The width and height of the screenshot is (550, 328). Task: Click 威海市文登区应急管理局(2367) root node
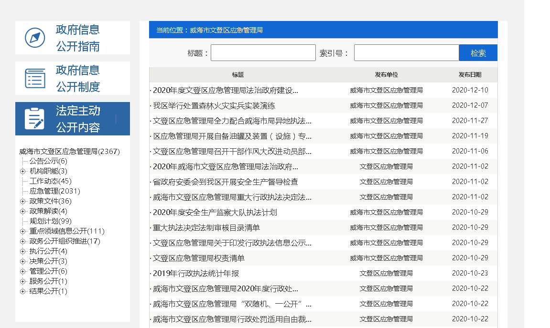coord(69,152)
